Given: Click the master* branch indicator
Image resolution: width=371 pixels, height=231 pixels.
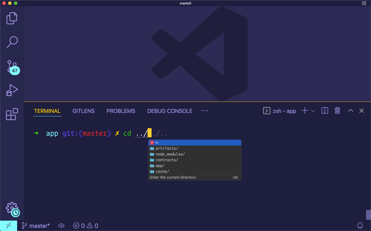Looking at the screenshot, I should click(36, 226).
